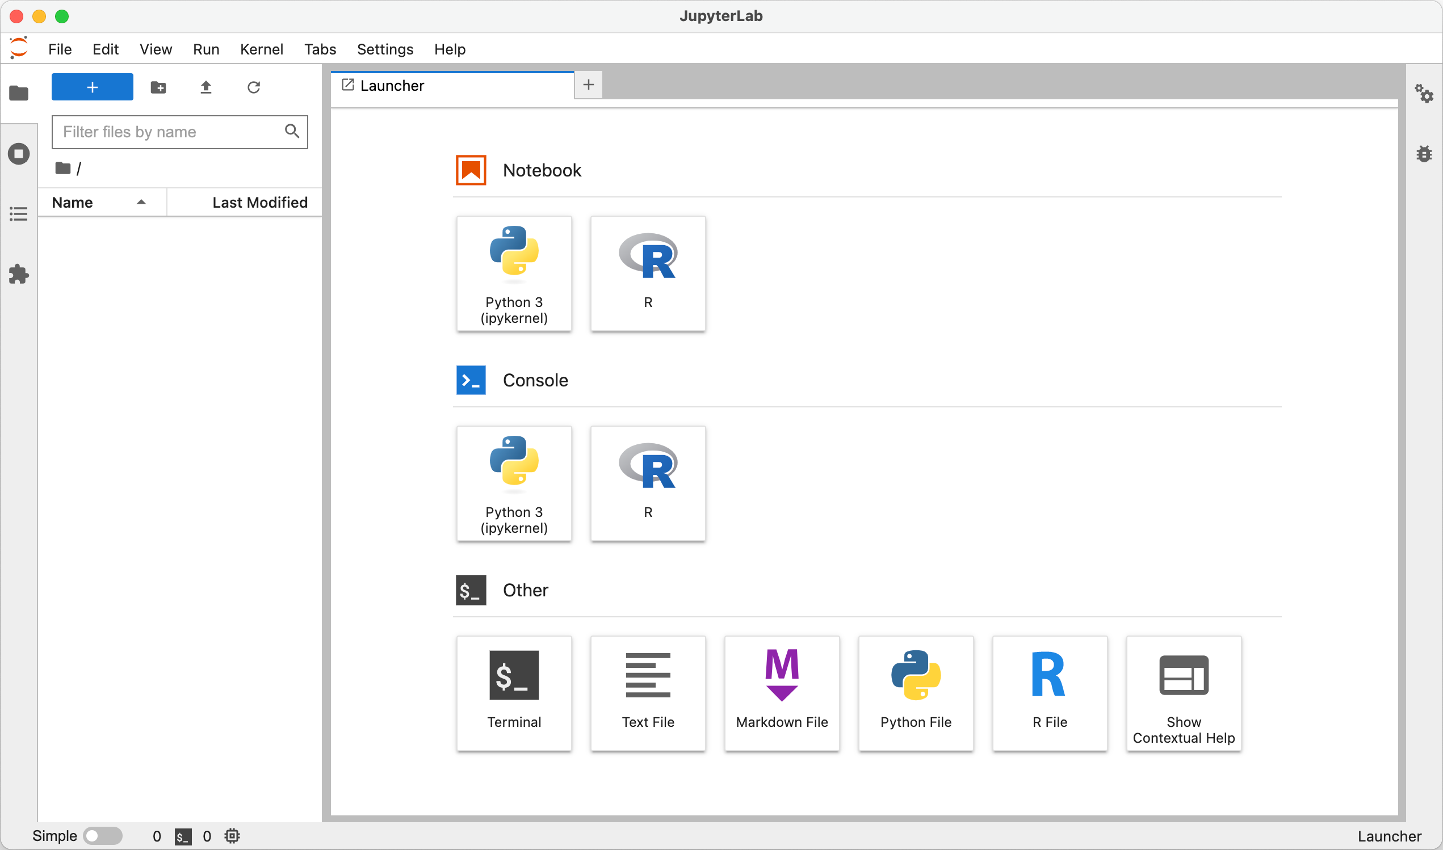Create a new folder in the file browser
This screenshot has height=850, width=1443.
(158, 87)
